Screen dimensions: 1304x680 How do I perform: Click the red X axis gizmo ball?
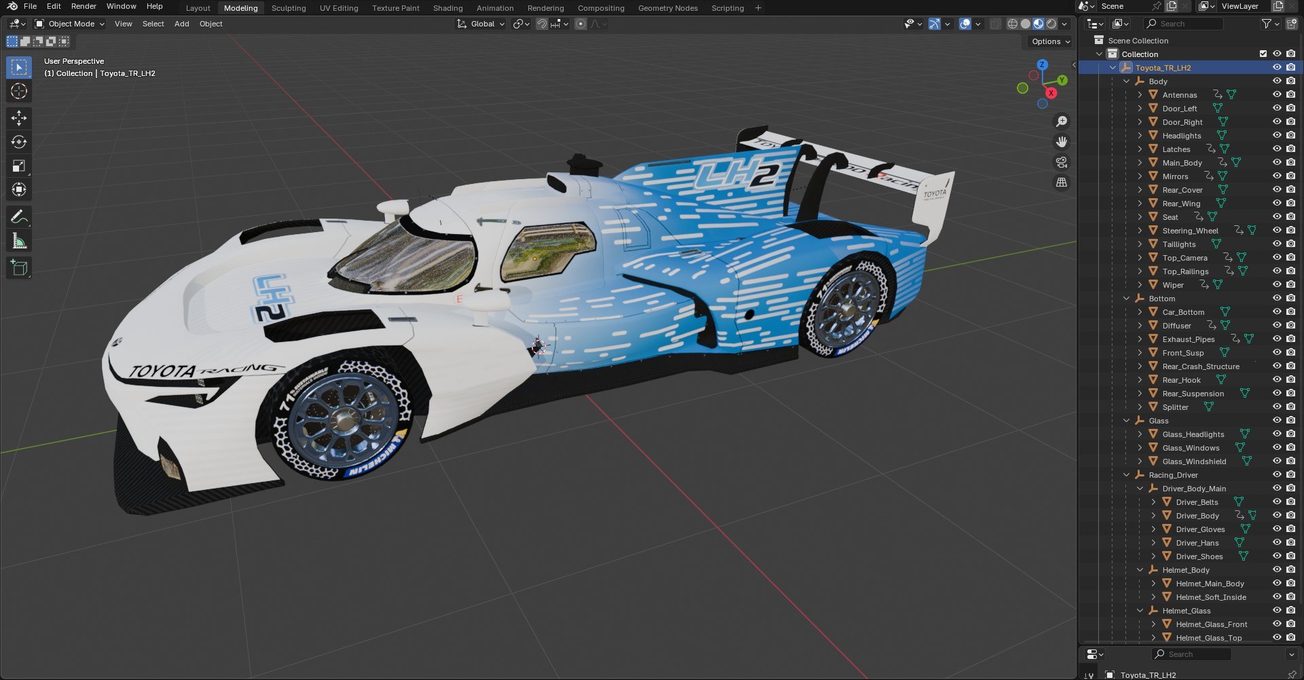tap(1051, 93)
